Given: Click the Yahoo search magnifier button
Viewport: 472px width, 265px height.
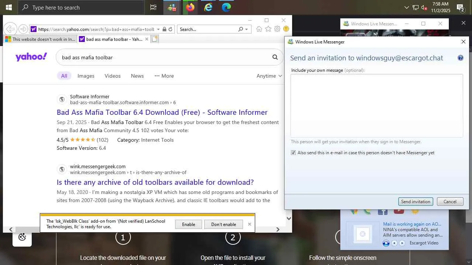Looking at the screenshot, I should [x=275, y=57].
